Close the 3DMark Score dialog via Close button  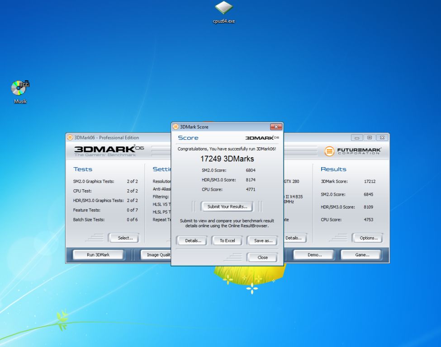(262, 258)
